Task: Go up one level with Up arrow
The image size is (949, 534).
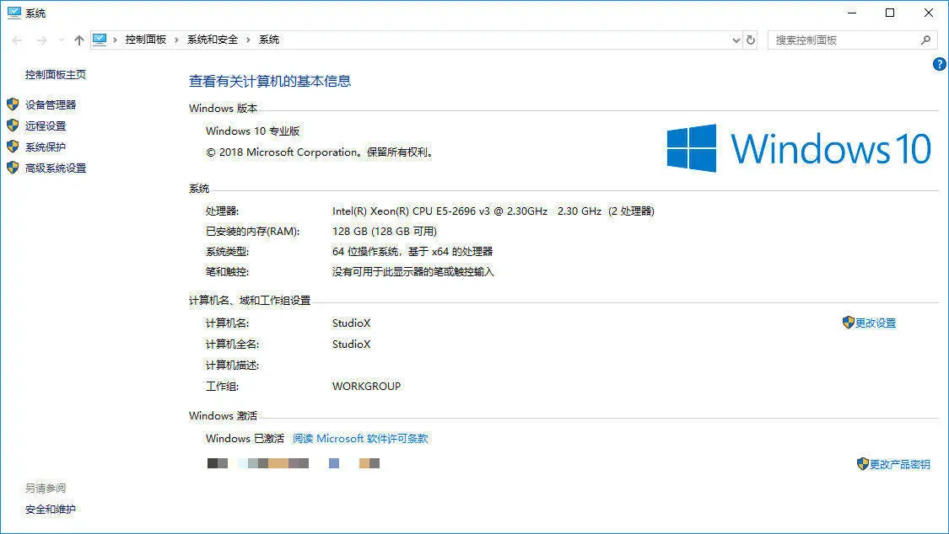Action: coord(79,40)
